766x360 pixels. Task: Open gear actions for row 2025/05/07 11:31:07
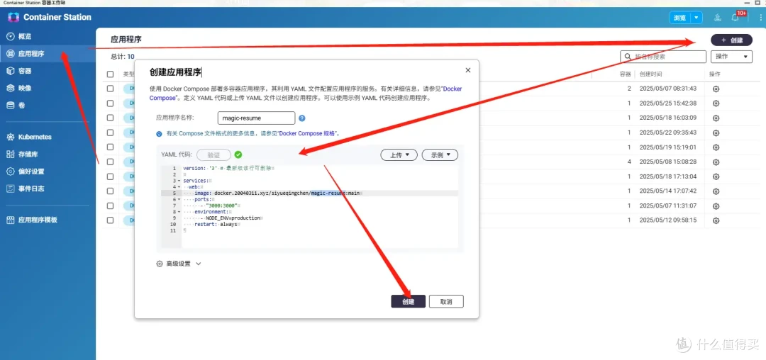[x=716, y=206]
